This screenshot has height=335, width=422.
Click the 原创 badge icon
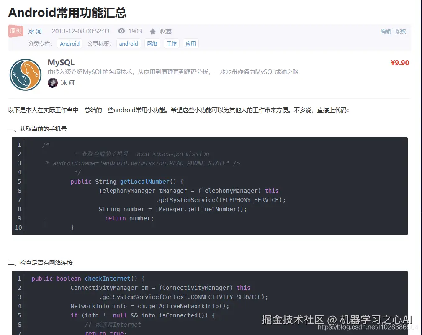(x=16, y=31)
